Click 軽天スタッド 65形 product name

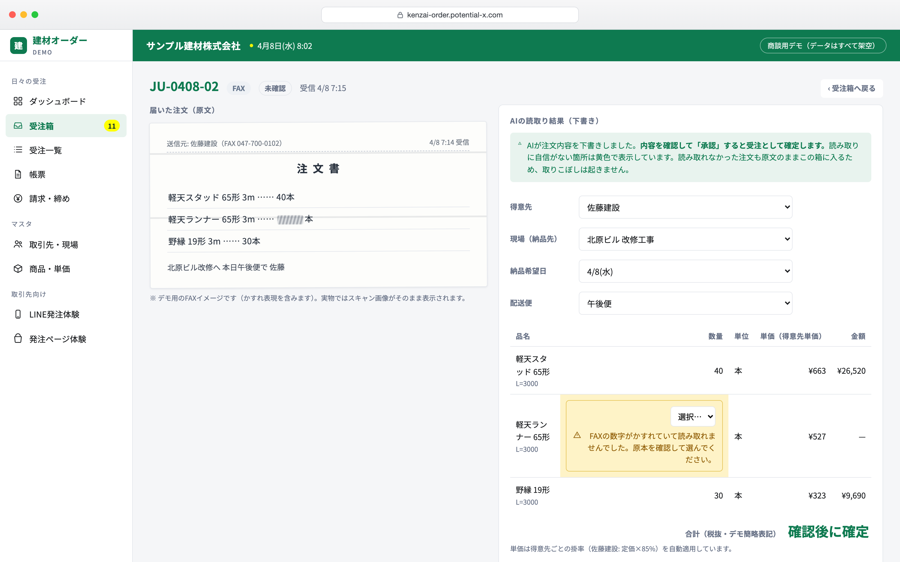click(533, 365)
